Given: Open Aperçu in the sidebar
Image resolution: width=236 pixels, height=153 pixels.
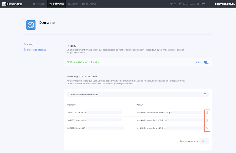Looking at the screenshot, I should 31,45.
